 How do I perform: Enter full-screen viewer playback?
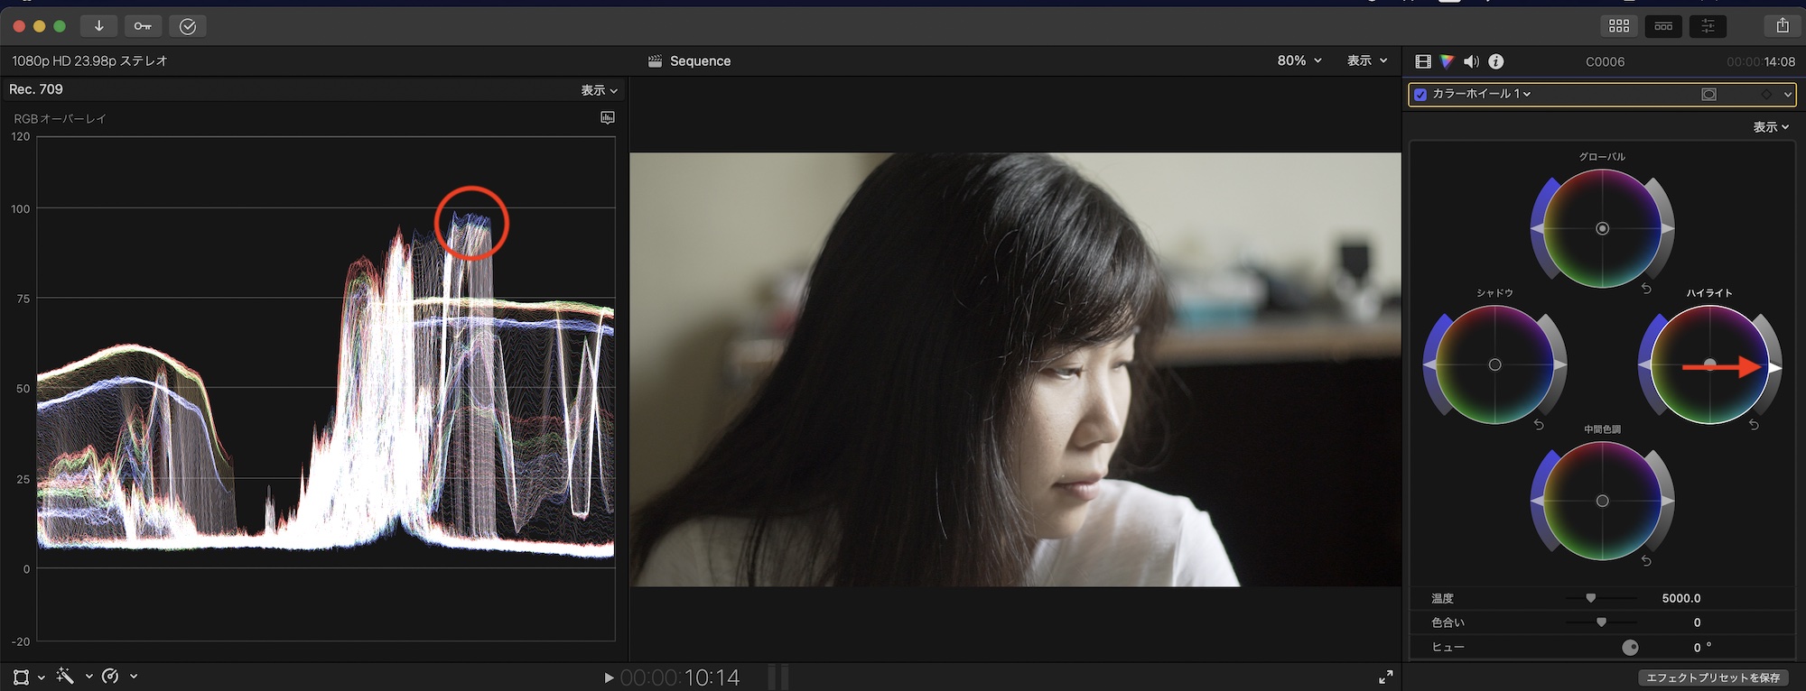[1385, 677]
